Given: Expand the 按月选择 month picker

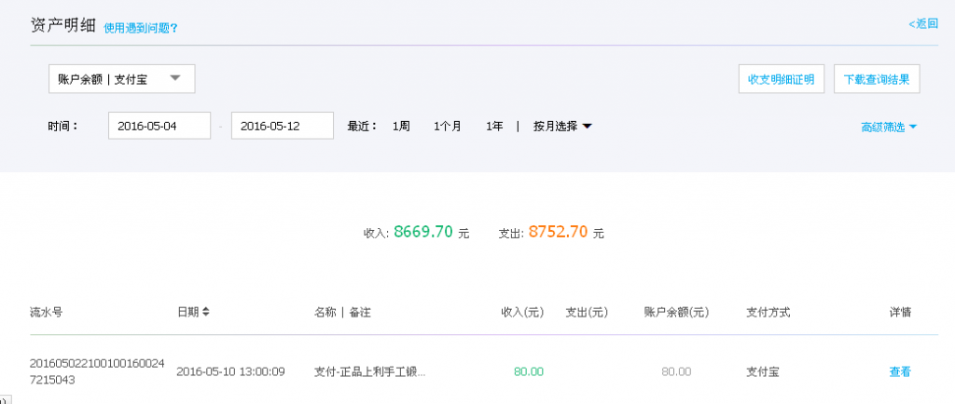Looking at the screenshot, I should (x=562, y=126).
